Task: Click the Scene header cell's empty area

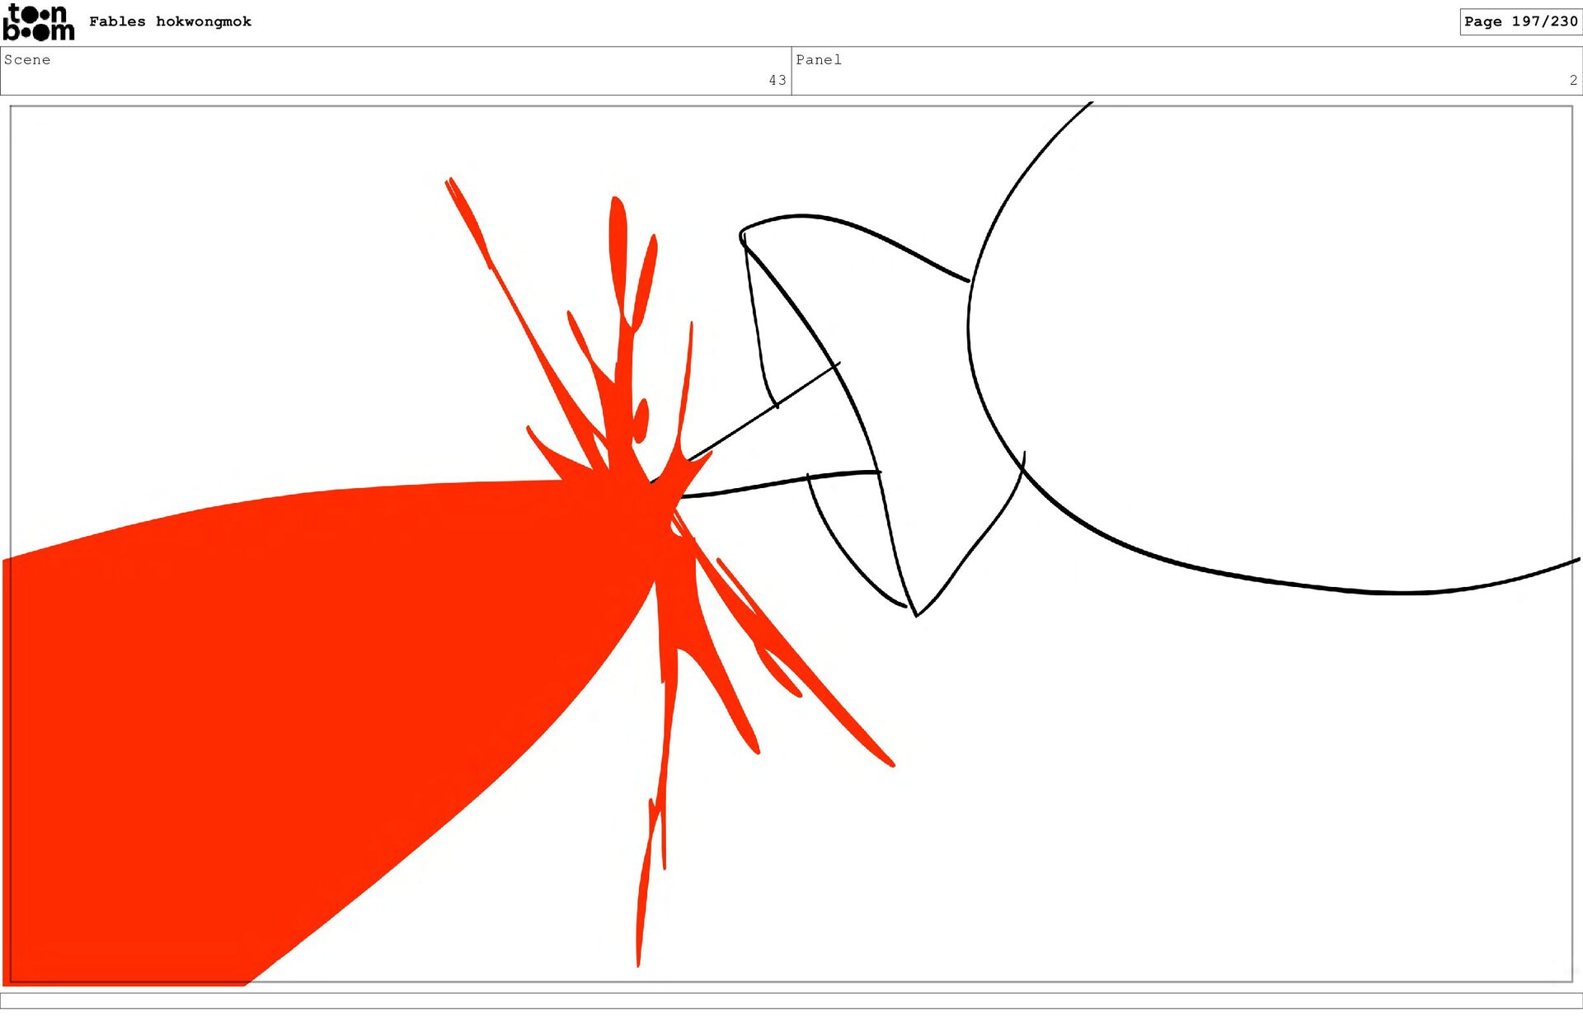Action: (x=396, y=70)
